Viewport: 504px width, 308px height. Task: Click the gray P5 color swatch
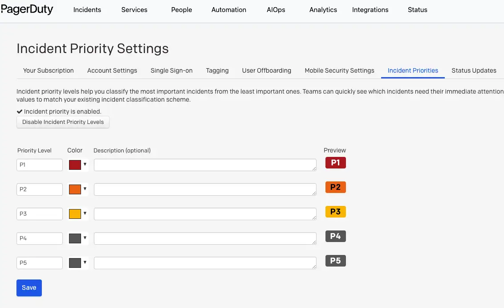[75, 263]
